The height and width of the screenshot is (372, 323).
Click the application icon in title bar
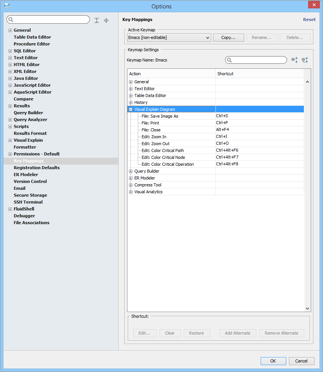(x=7, y=6)
